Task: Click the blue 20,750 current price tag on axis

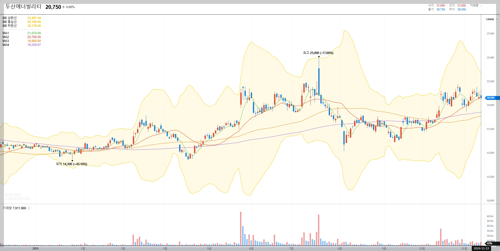Action: click(x=492, y=98)
